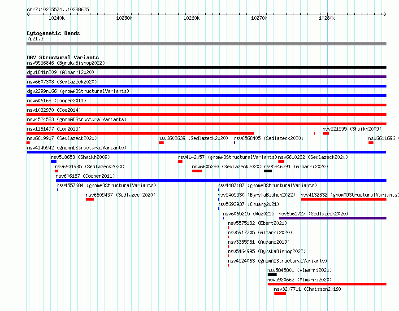The image size is (399, 311).
Task: Open variant nsv5556846 (ByrskaBishop2022) label
Action: click(66, 63)
